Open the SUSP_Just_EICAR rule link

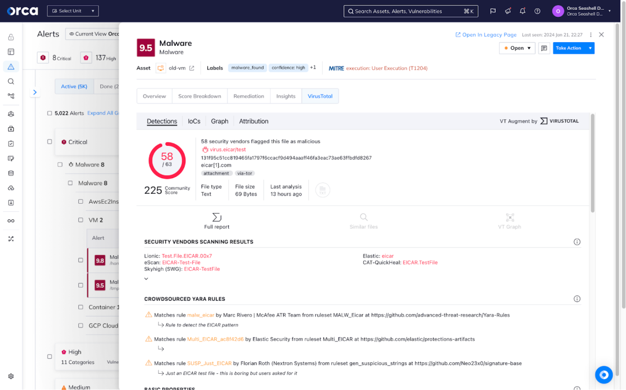(x=209, y=363)
